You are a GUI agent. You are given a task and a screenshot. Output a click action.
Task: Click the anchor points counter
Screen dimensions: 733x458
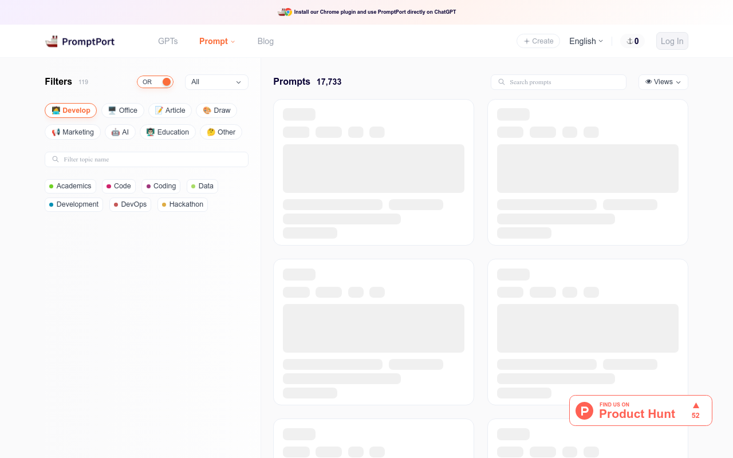(633, 41)
